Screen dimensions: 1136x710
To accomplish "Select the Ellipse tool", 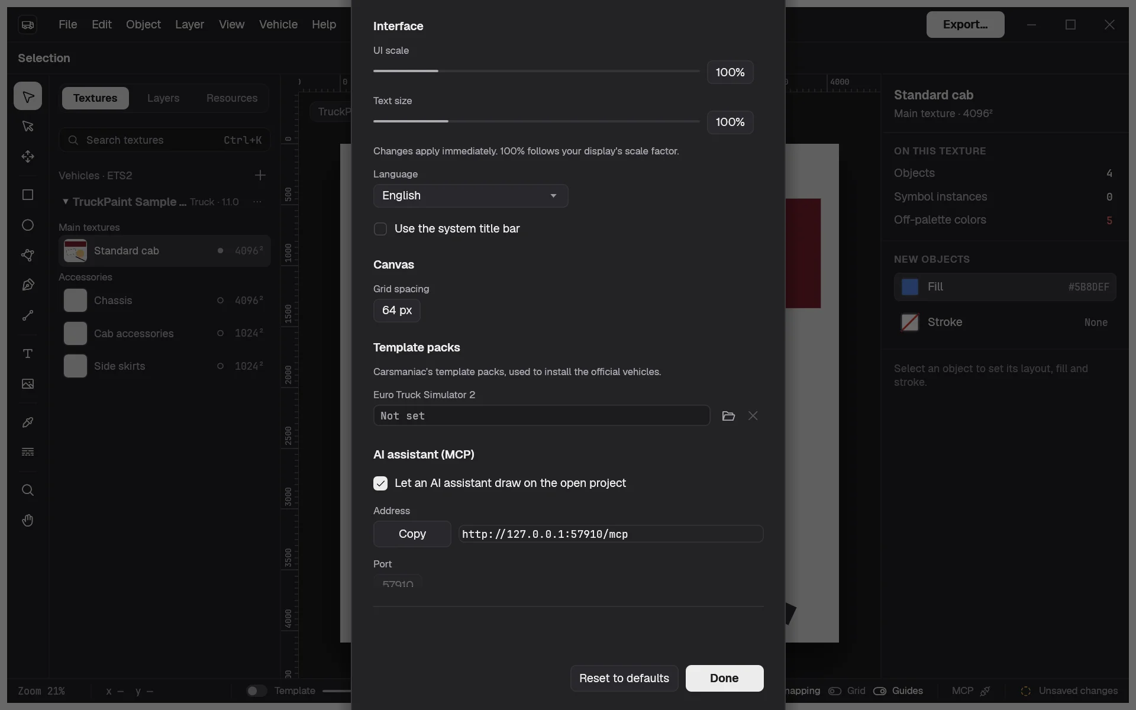I will (x=28, y=225).
